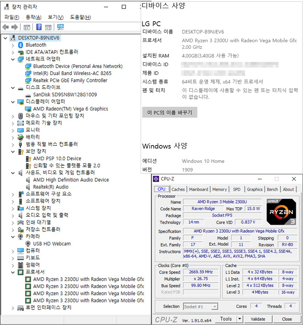Collapse the 프로세서 category
The image size is (303, 326).
[13, 272]
